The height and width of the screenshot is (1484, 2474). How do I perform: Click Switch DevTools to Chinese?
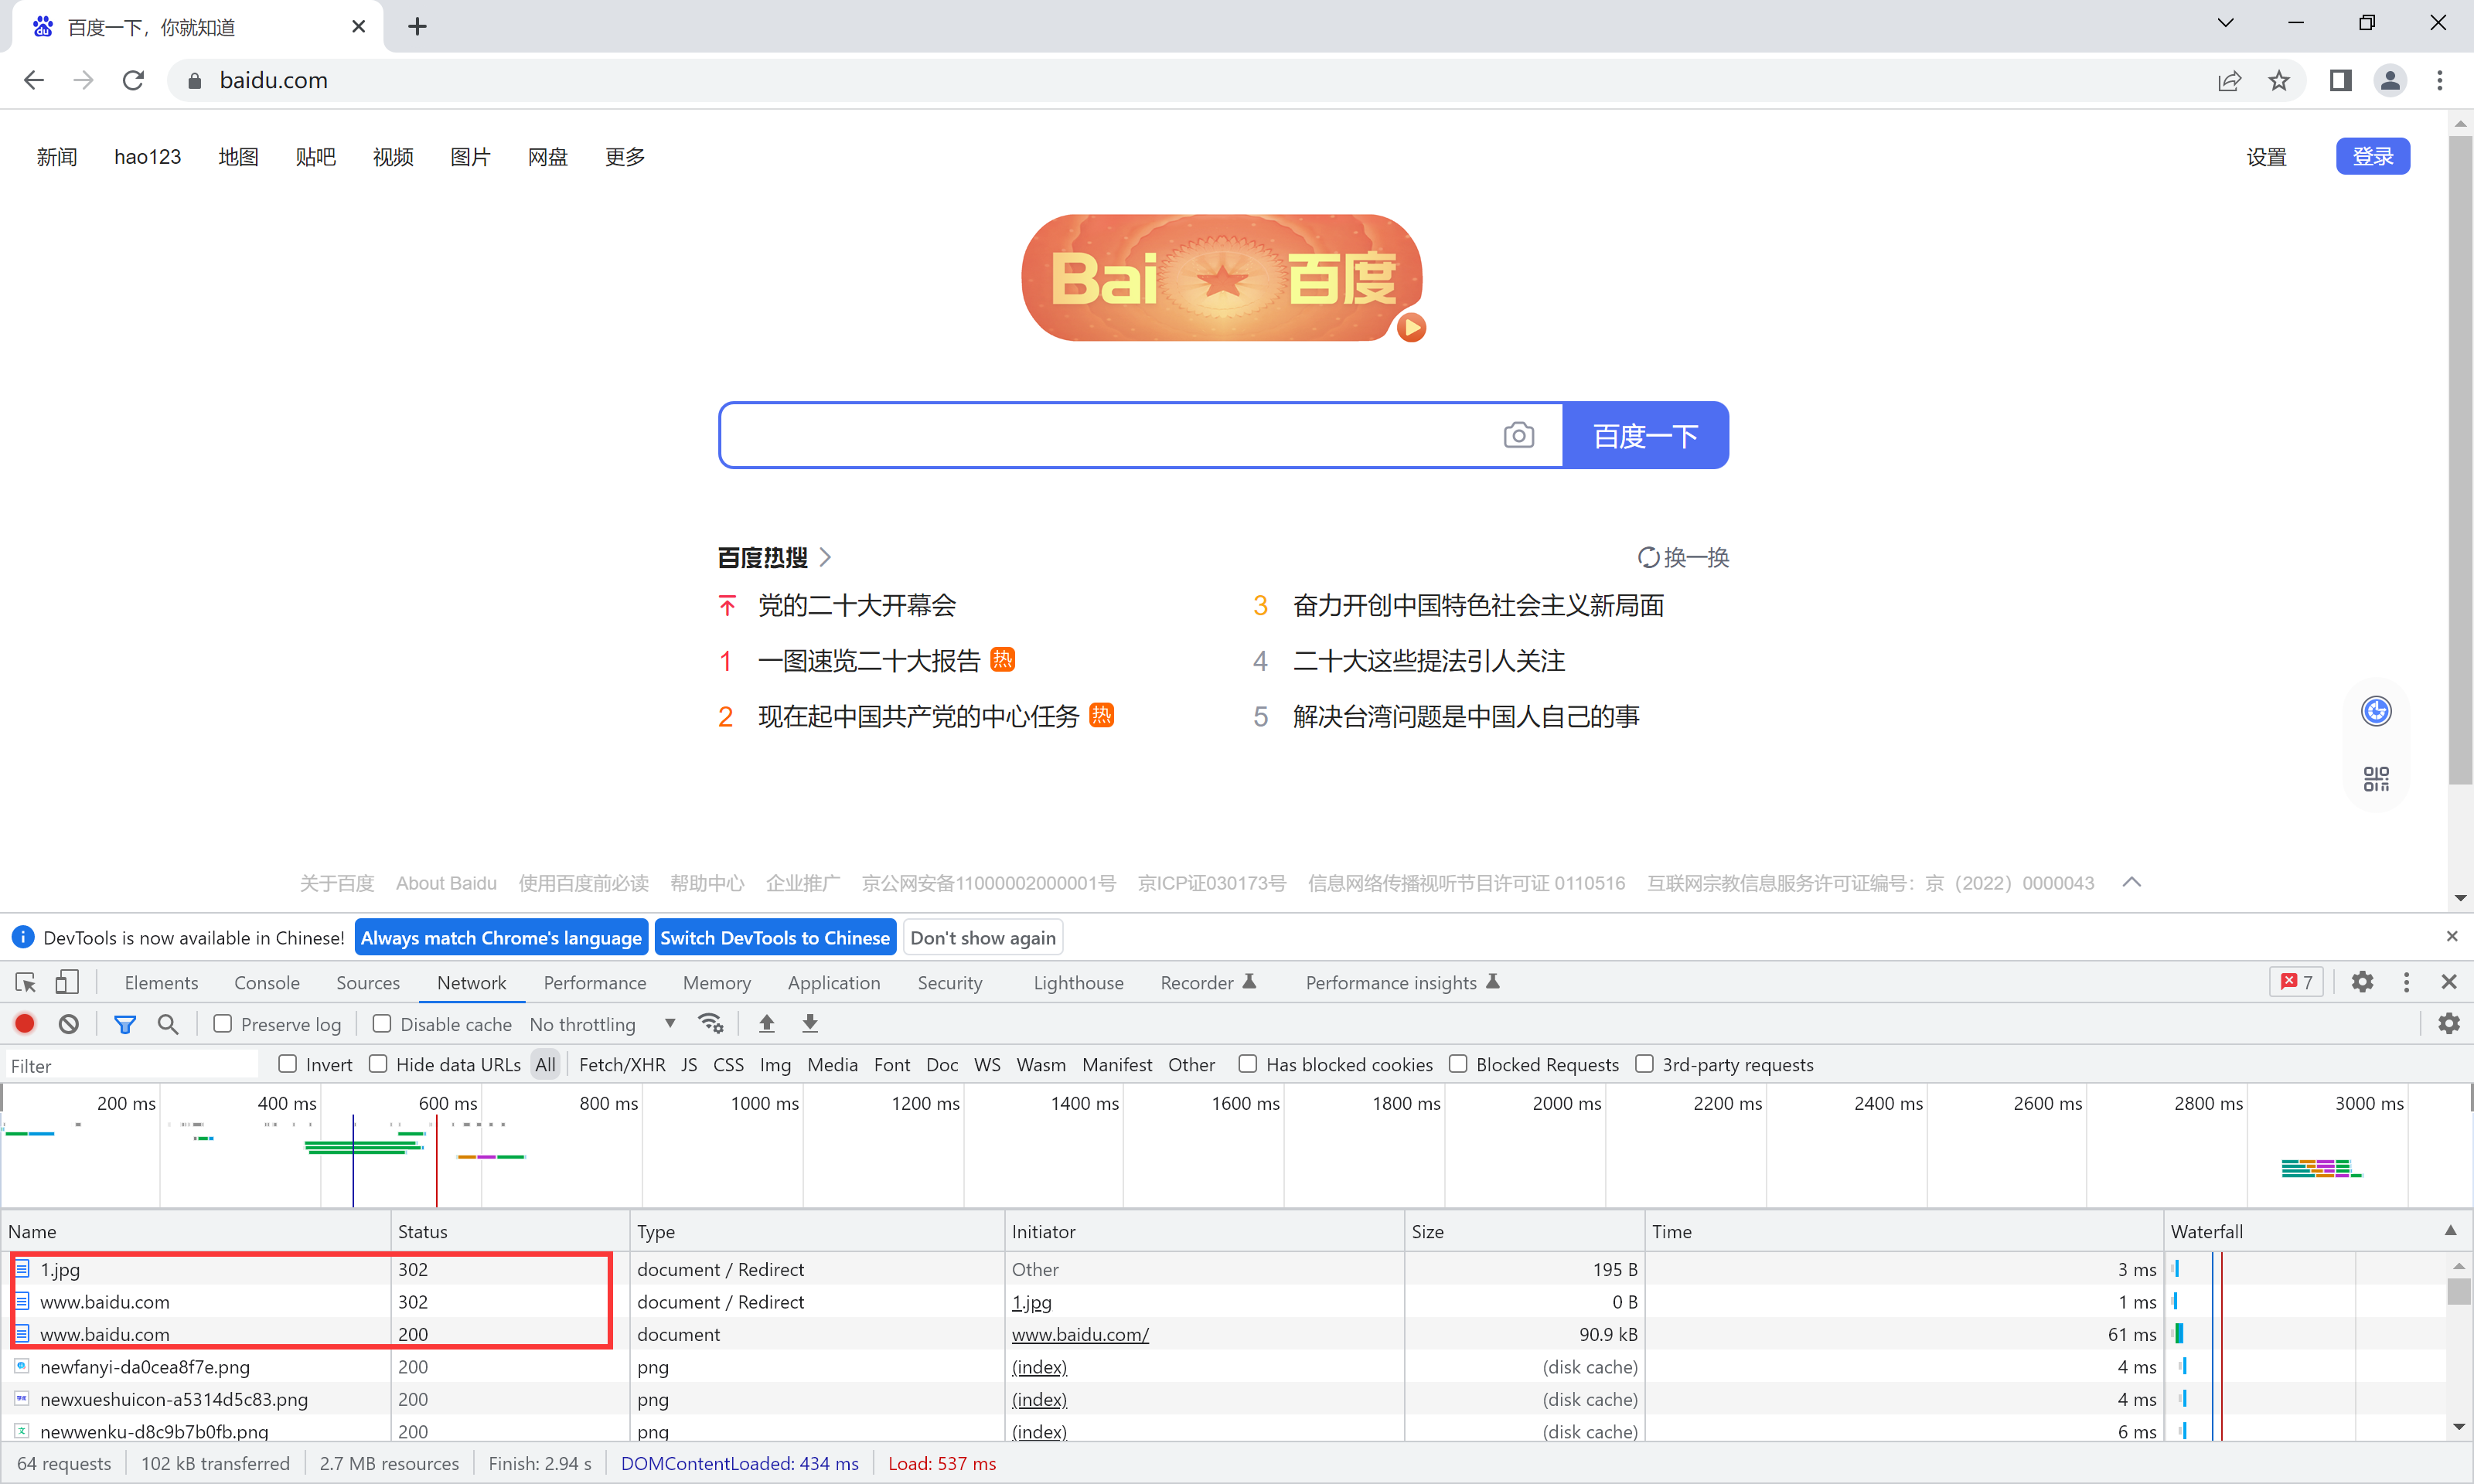pyautogui.click(x=775, y=937)
